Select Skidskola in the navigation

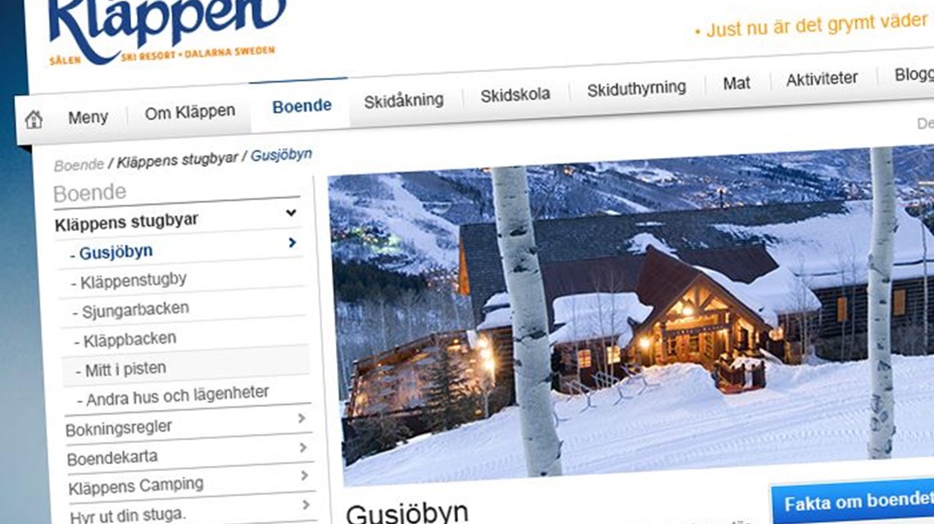click(x=515, y=95)
